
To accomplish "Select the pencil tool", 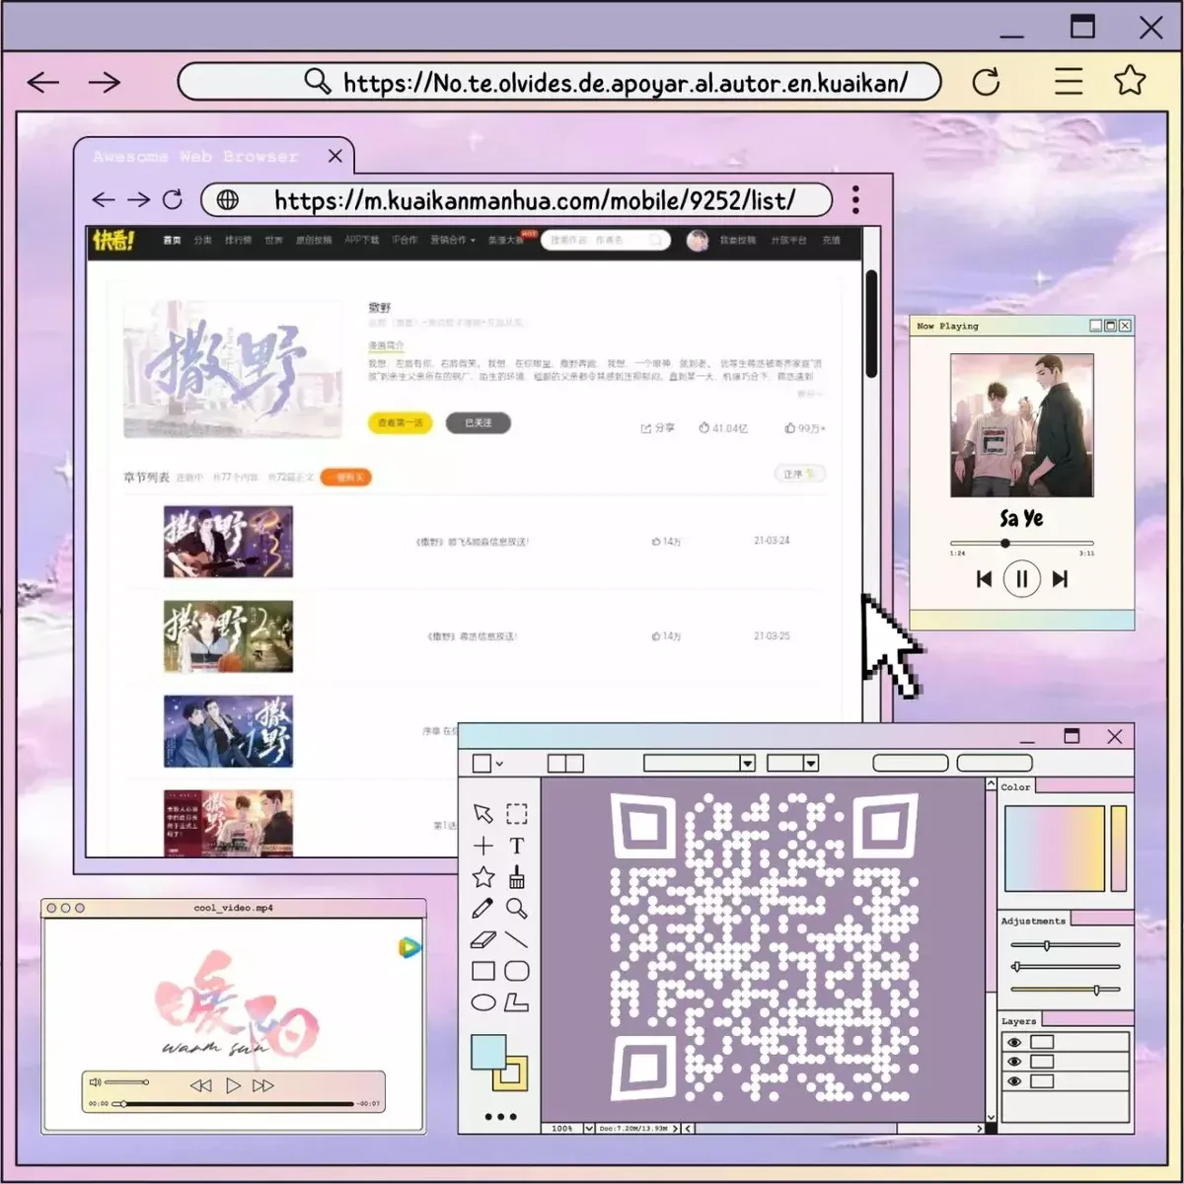I will pos(482,908).
